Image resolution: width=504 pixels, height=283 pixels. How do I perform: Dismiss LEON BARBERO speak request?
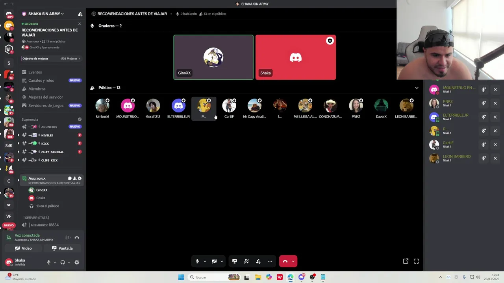495,158
